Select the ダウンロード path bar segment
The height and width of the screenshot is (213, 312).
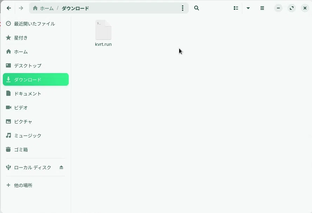point(75,8)
